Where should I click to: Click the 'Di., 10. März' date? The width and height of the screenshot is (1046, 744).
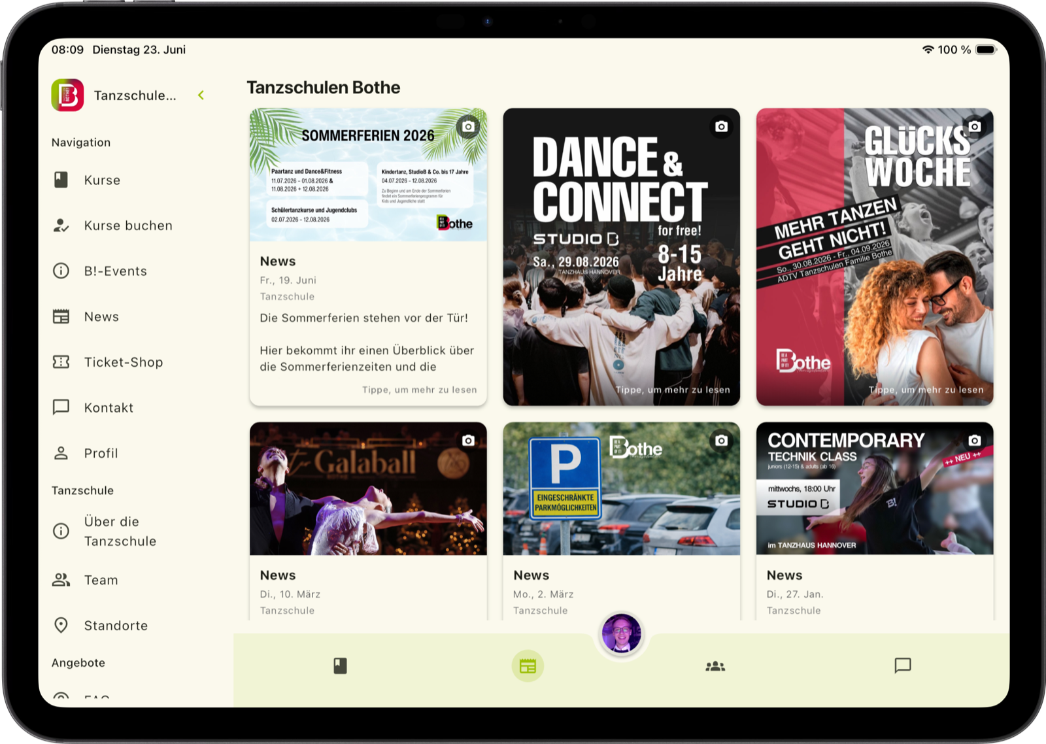click(290, 594)
